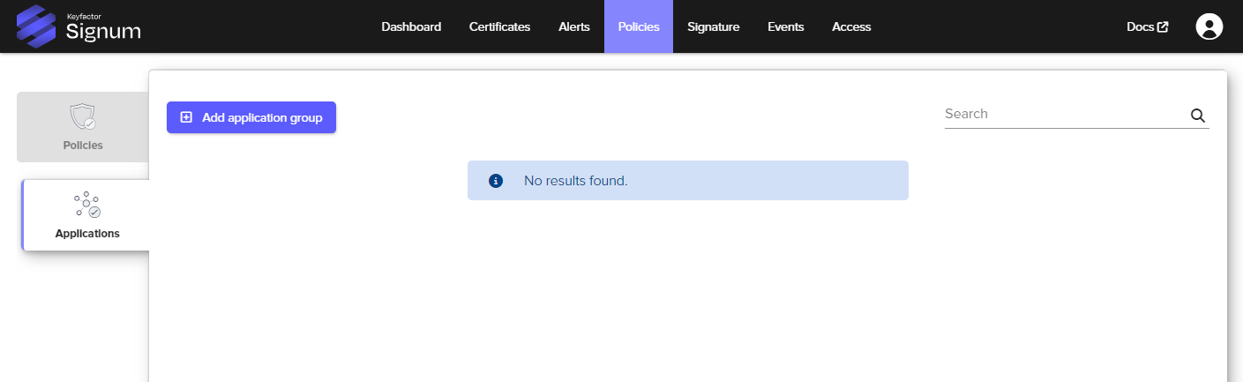Open the user account avatar menu
This screenshot has height=382, width=1243.
tap(1209, 26)
